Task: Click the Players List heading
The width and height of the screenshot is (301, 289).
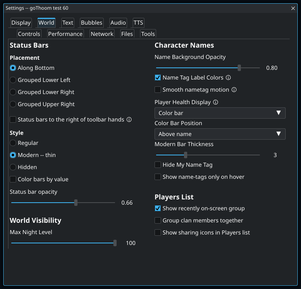Action: point(174,197)
